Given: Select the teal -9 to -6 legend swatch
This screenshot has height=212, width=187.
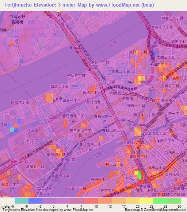Looking at the screenshot, I should pyautogui.click(x=22, y=201).
